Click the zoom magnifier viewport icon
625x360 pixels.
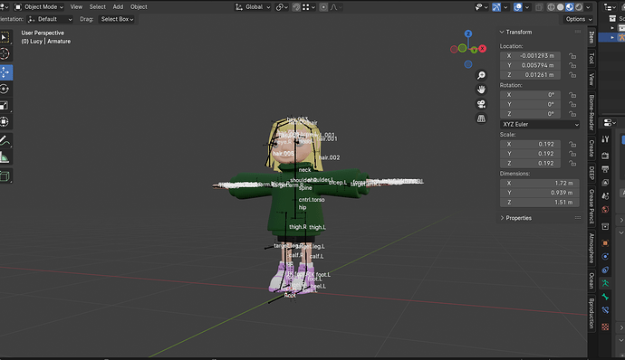pos(482,75)
